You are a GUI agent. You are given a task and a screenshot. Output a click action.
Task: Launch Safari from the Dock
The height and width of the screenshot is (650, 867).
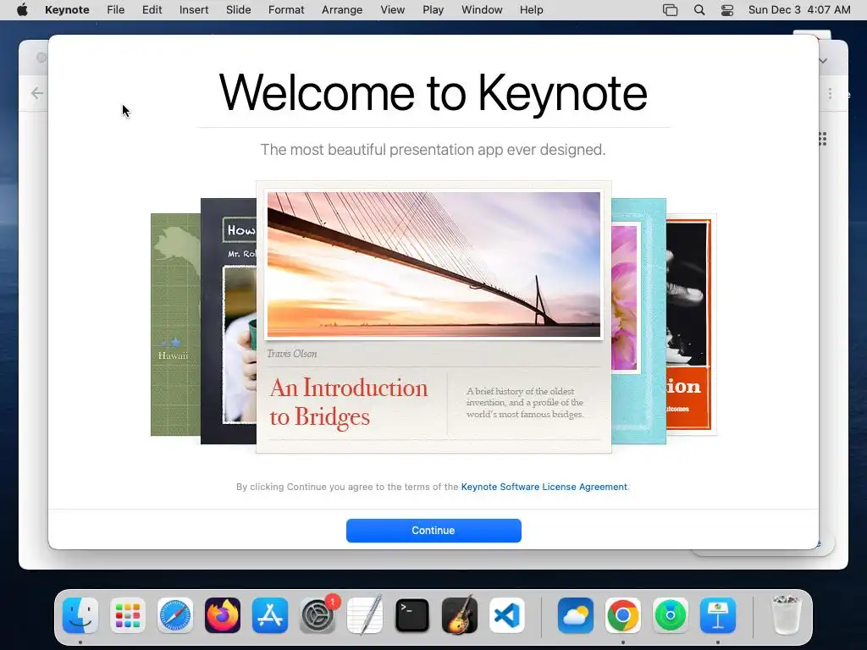point(175,615)
